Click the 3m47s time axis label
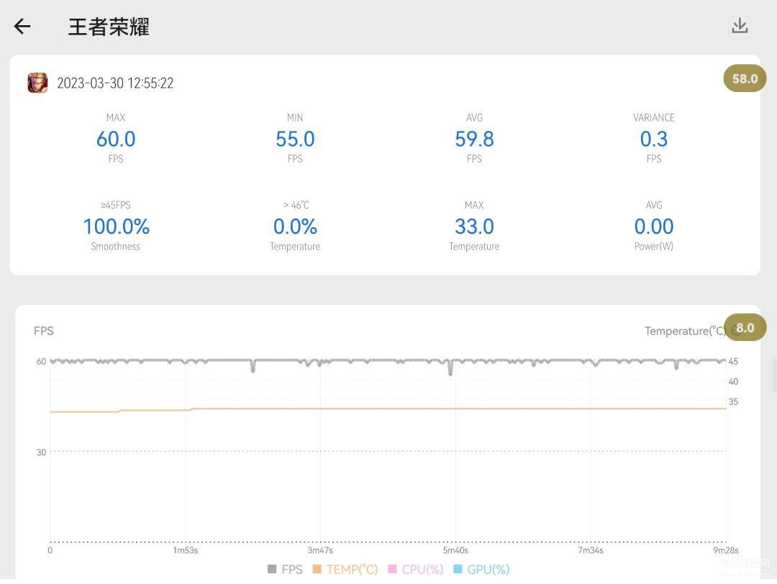Viewport: 777px width, 584px height. pos(320,551)
